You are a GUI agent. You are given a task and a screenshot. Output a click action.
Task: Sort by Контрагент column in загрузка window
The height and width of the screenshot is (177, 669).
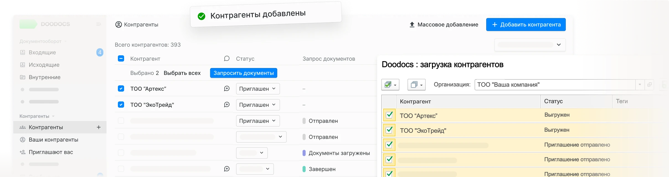click(x=468, y=101)
